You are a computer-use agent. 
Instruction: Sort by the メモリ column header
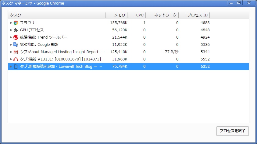pos(116,15)
